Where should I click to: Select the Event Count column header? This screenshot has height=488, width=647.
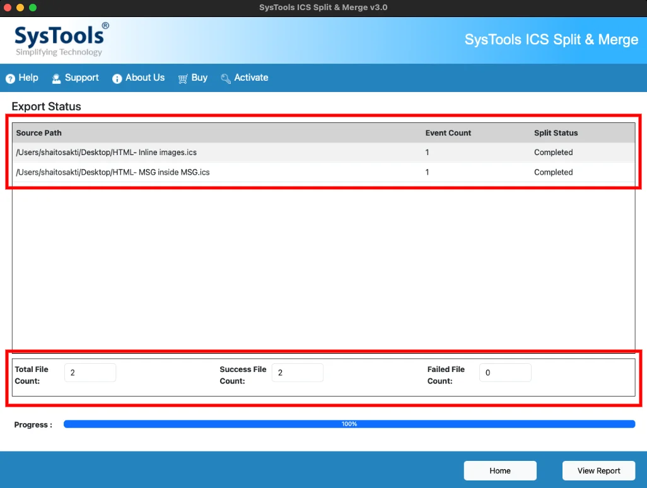[x=448, y=133]
